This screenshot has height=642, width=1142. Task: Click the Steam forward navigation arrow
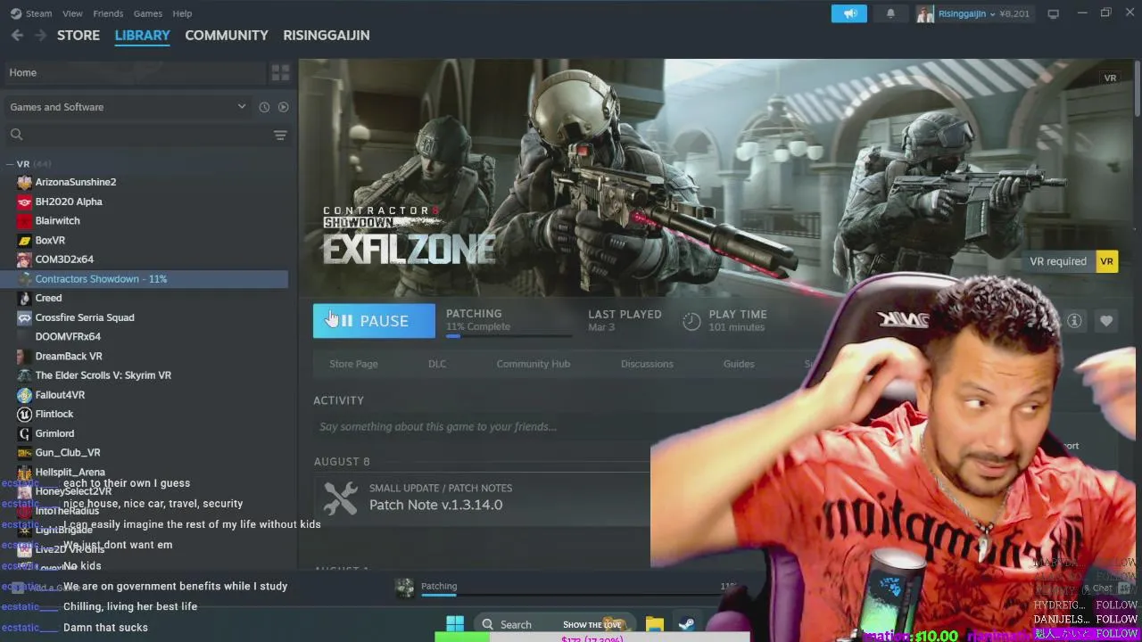[x=40, y=36]
